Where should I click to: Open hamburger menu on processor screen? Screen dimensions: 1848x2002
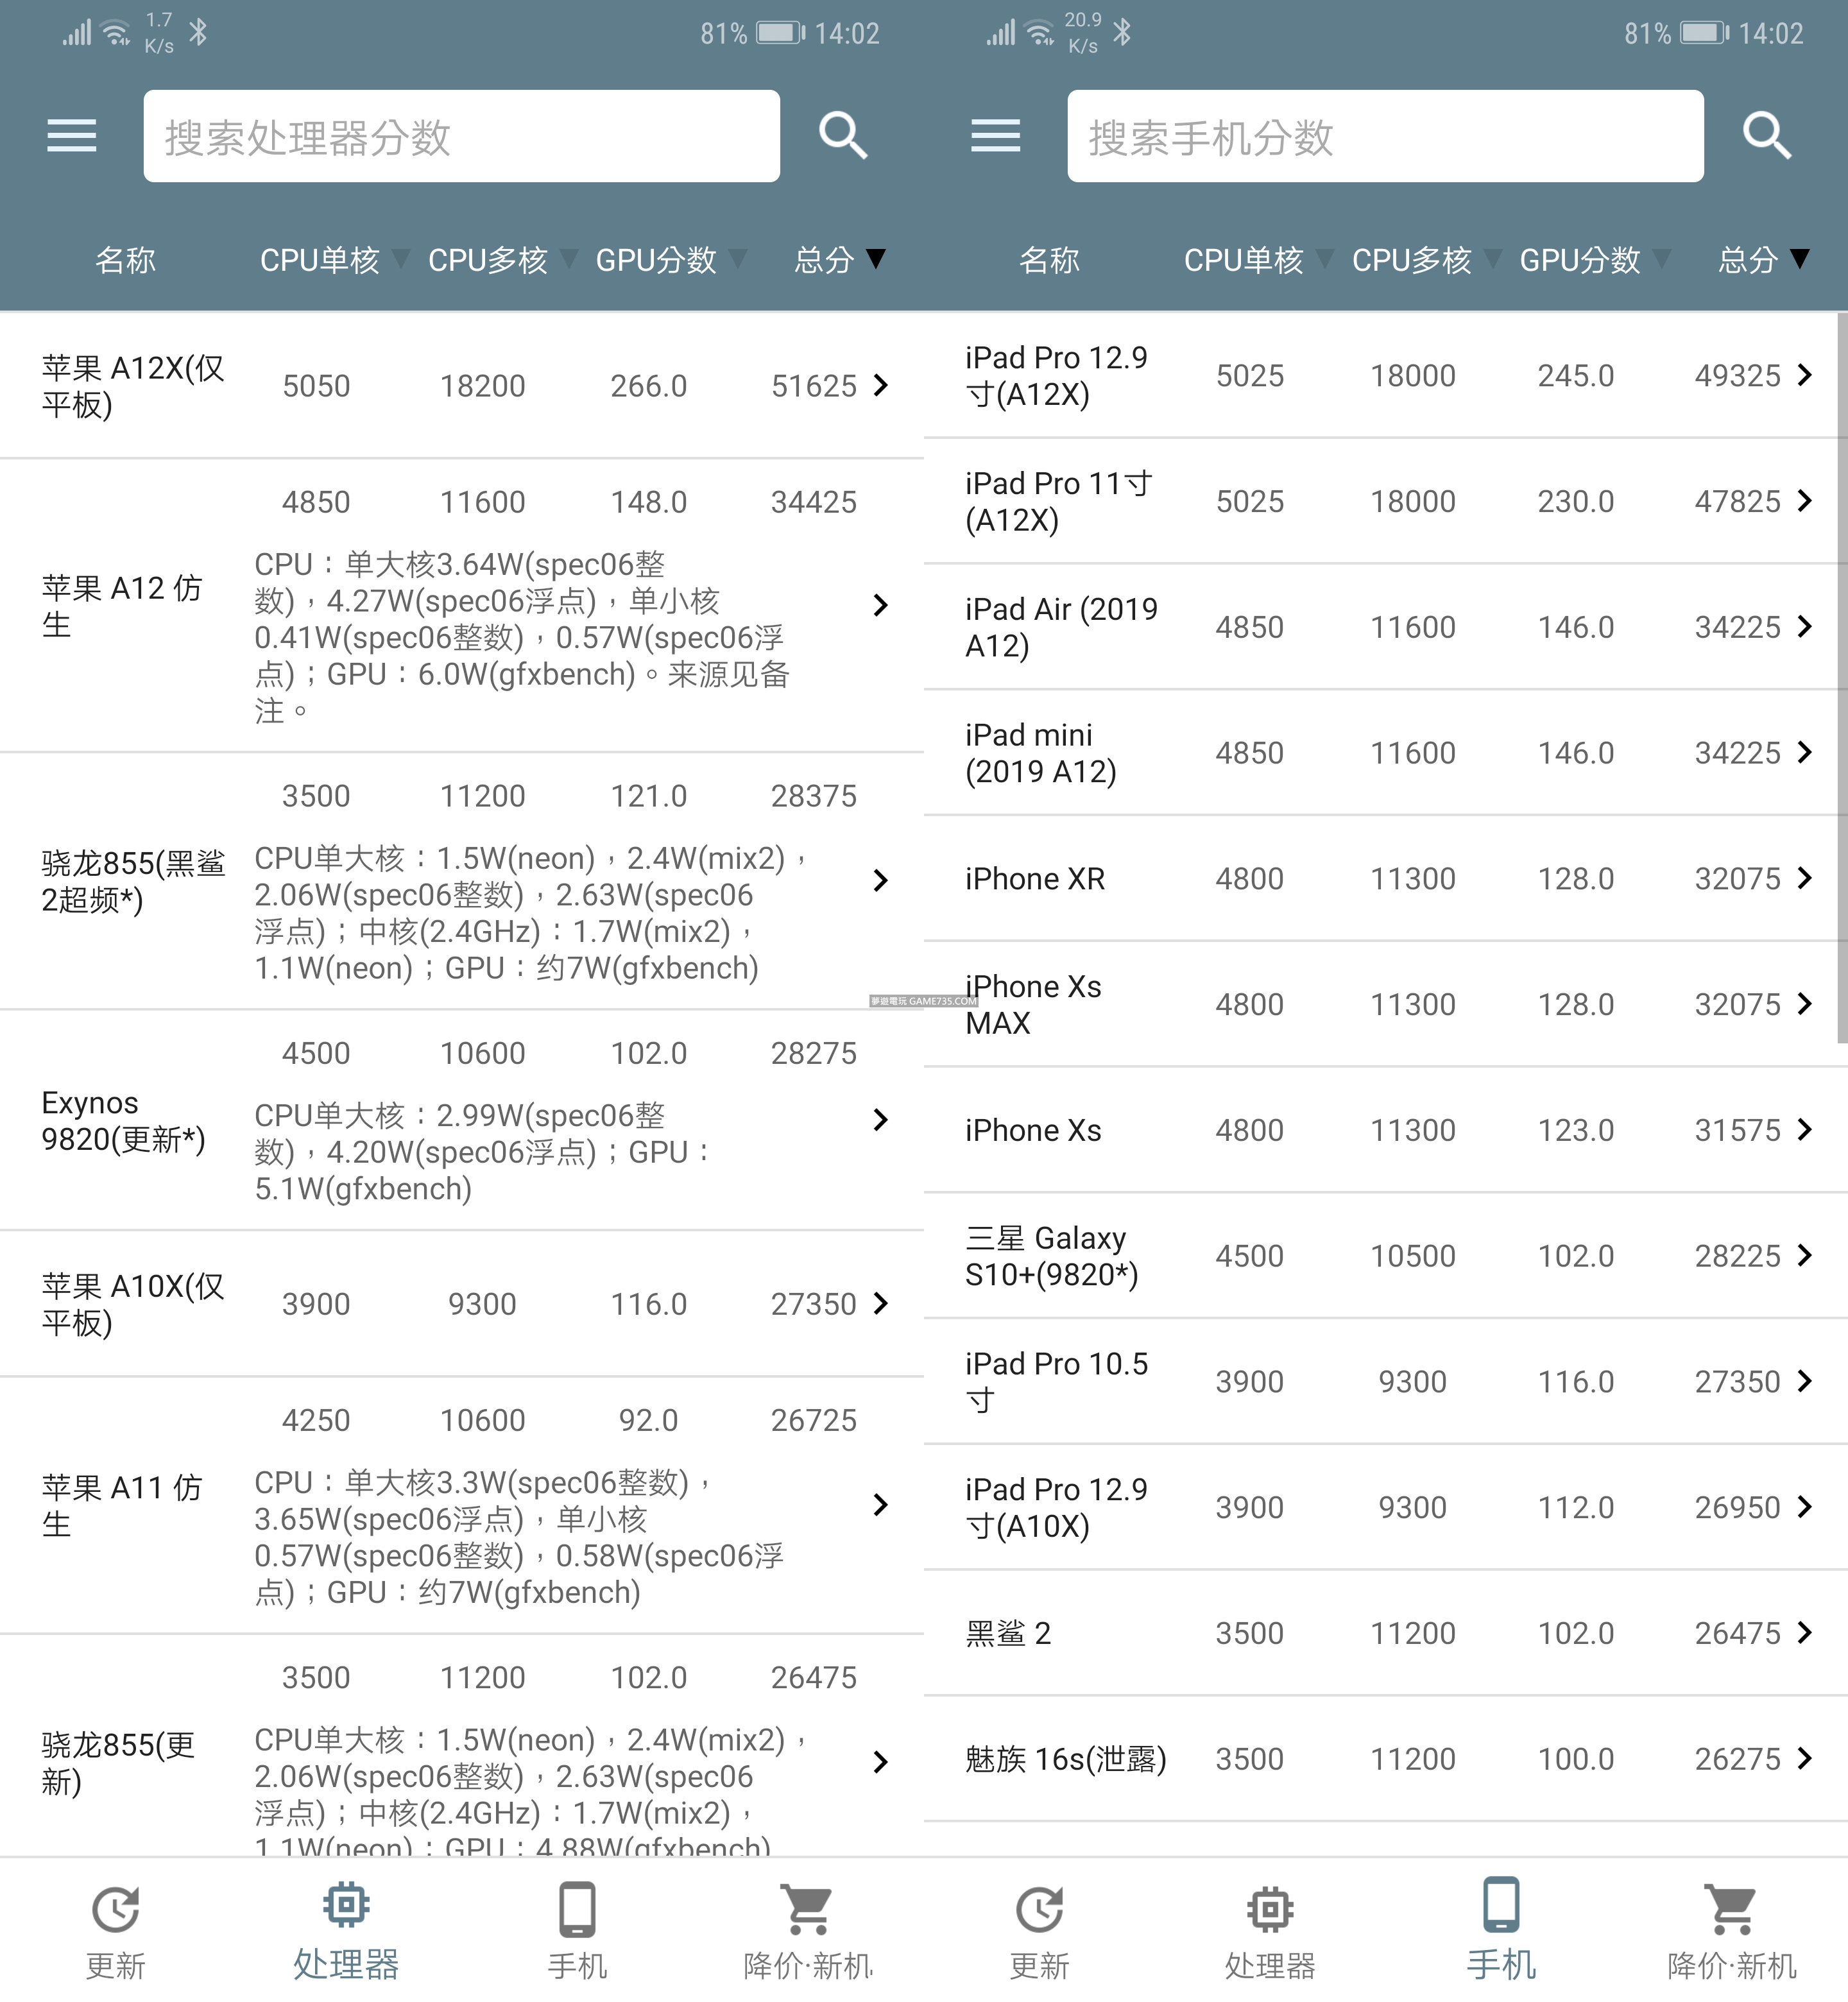72,136
